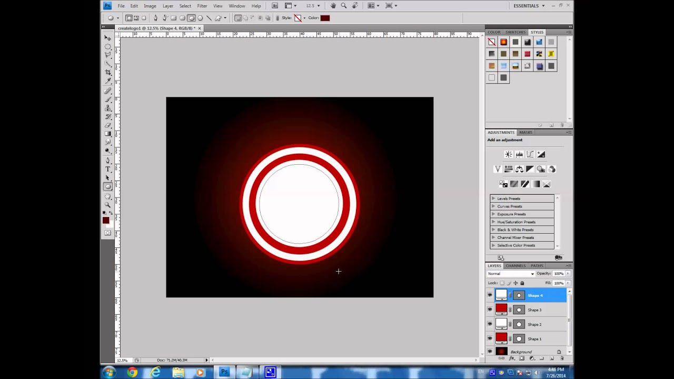Switch to the Masks tab
This screenshot has width=674, height=379.
[x=526, y=132]
